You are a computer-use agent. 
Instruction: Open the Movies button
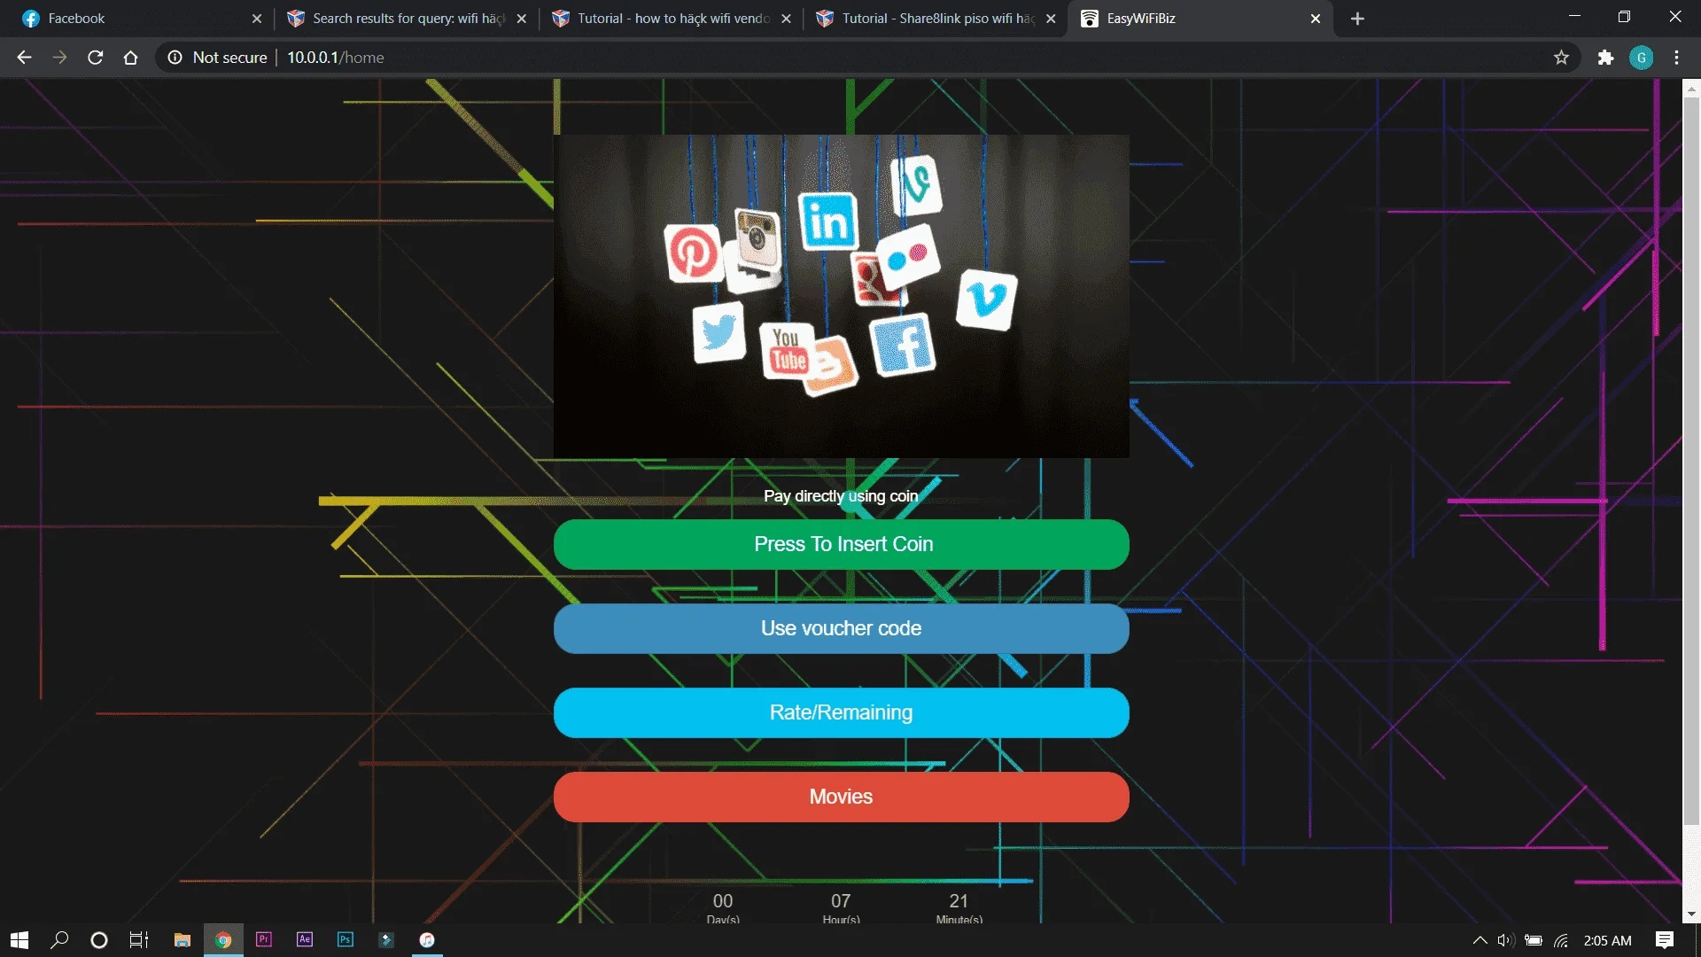pyautogui.click(x=842, y=797)
